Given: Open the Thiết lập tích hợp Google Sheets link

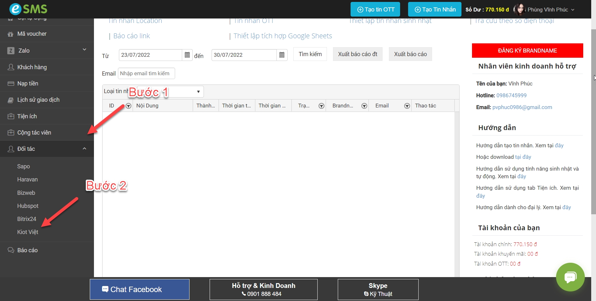Looking at the screenshot, I should (x=283, y=36).
